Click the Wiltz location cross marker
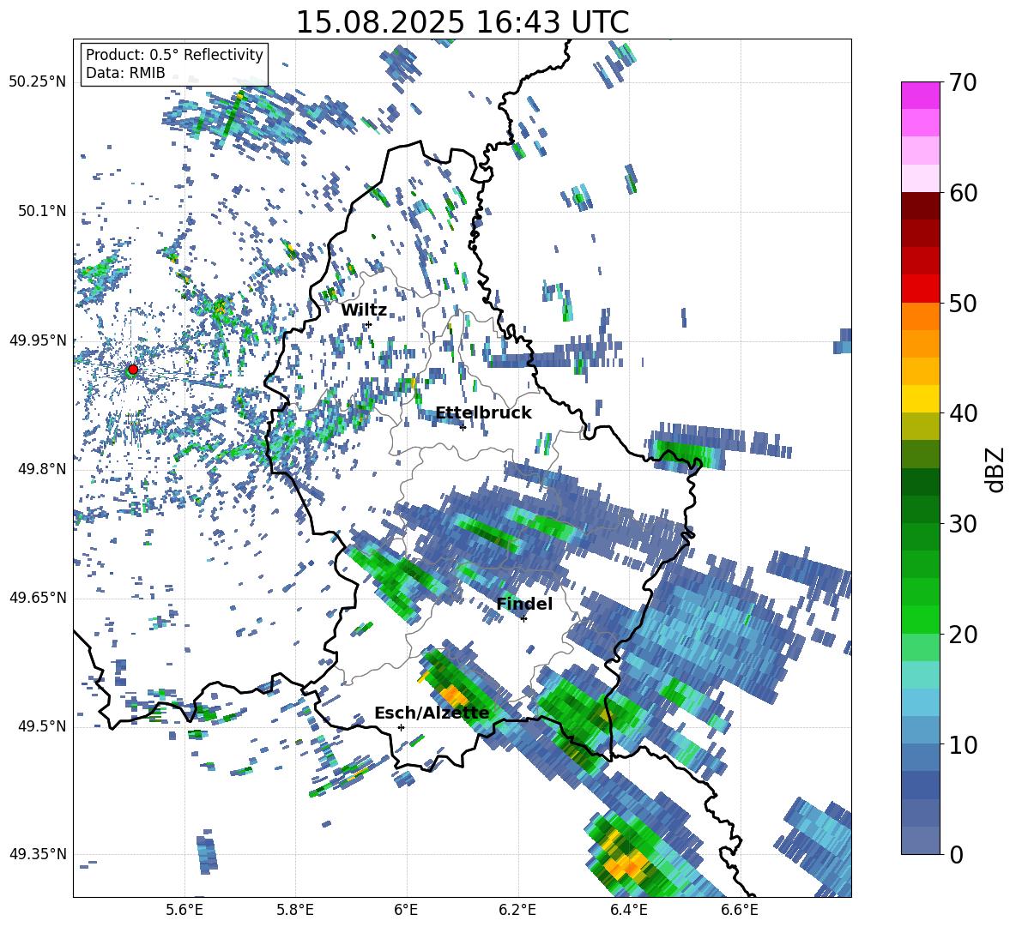 click(369, 324)
